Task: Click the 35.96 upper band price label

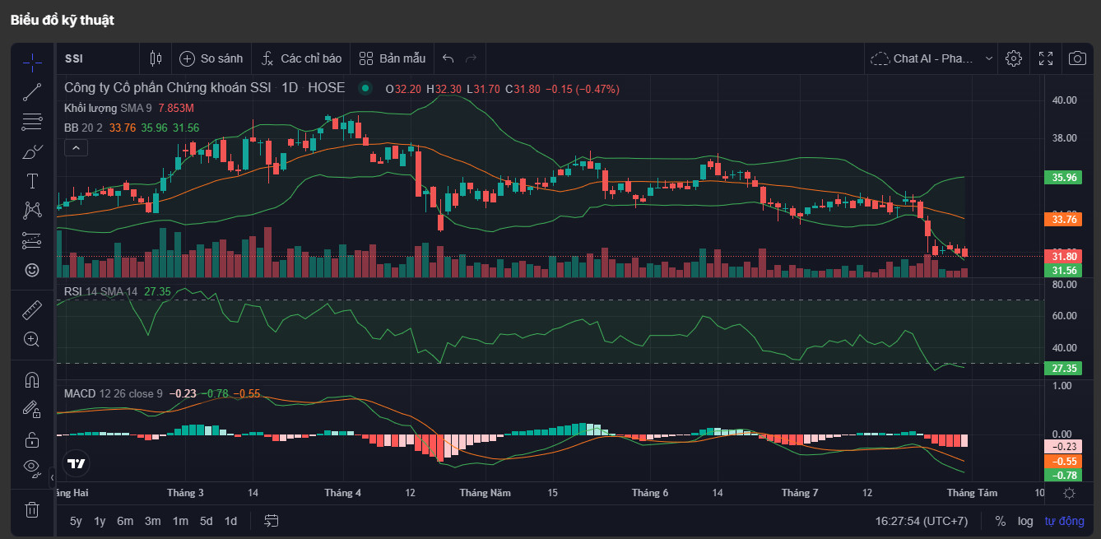Action: [1063, 177]
